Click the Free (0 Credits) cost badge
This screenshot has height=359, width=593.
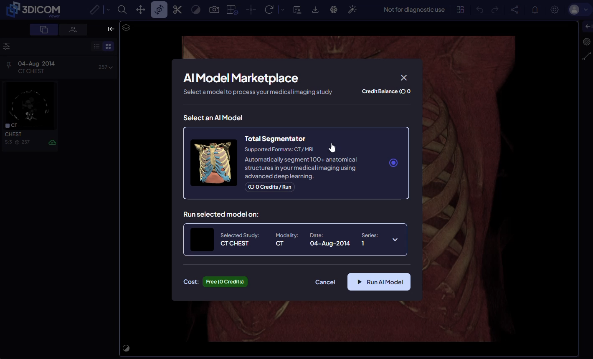(x=225, y=282)
